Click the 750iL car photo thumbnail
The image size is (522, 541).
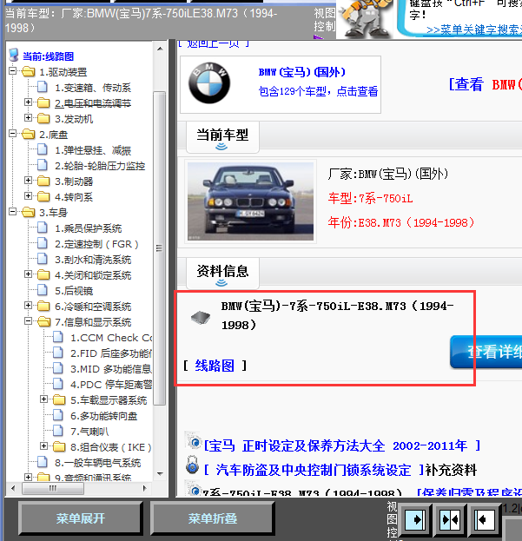pyautogui.click(x=250, y=201)
